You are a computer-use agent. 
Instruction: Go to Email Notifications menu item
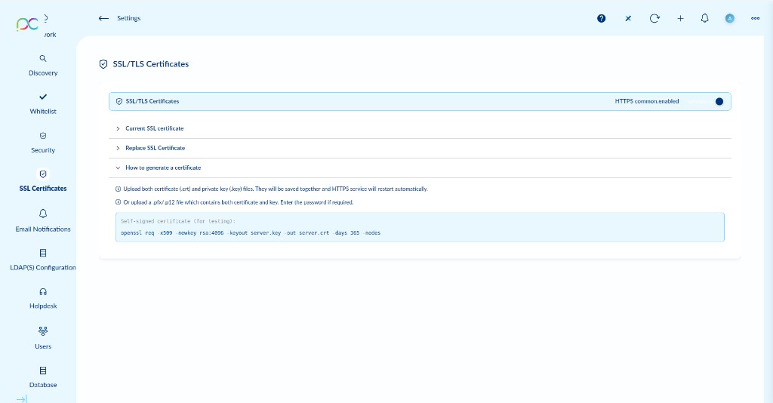[x=43, y=229]
